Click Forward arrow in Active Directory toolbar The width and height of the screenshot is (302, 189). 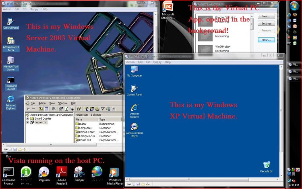tap(33, 109)
